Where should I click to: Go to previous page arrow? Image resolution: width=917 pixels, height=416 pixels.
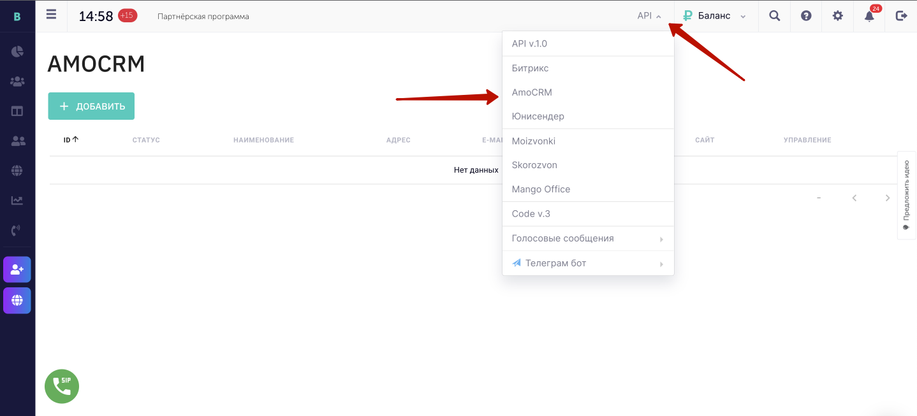tap(855, 198)
